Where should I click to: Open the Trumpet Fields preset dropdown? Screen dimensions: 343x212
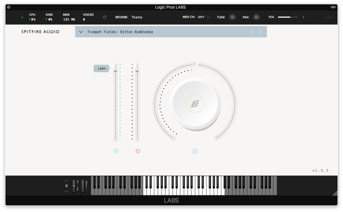(81, 31)
